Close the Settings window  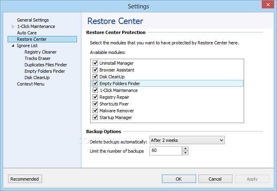click(x=268, y=4)
